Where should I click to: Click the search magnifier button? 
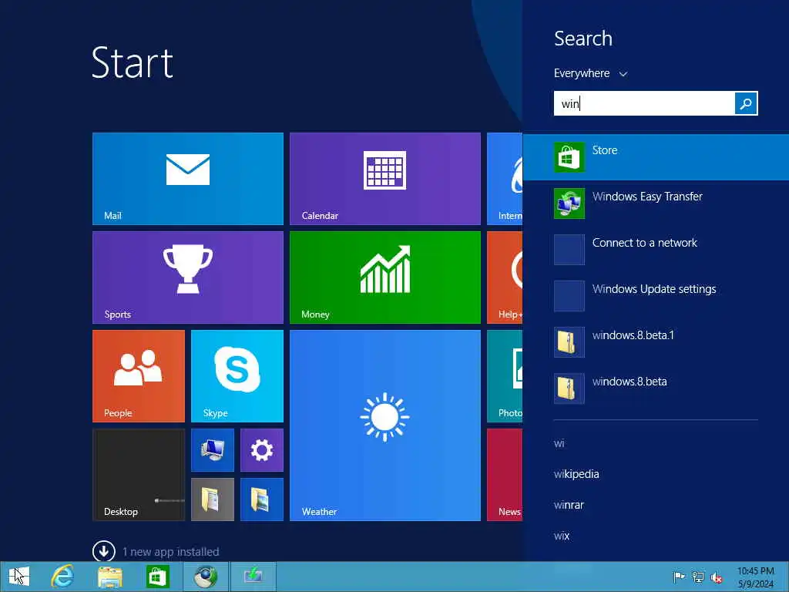tap(746, 103)
